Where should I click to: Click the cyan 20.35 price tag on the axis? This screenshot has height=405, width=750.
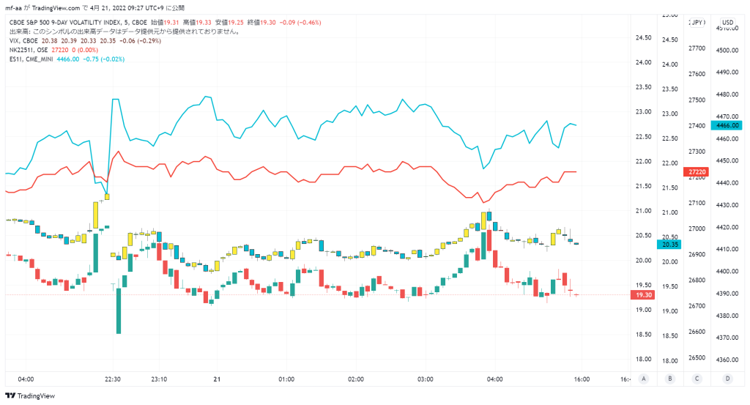(669, 245)
